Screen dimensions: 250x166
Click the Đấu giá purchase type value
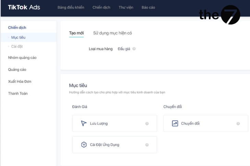[x=124, y=49]
